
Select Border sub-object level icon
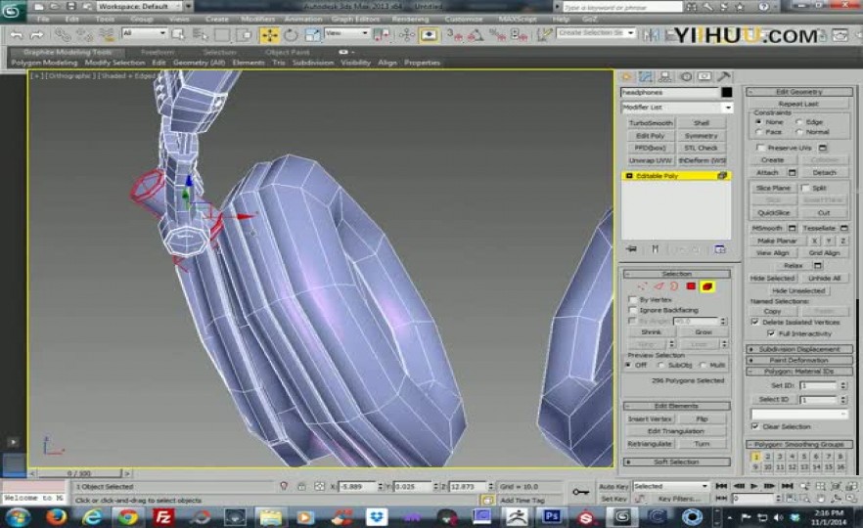pyautogui.click(x=674, y=286)
